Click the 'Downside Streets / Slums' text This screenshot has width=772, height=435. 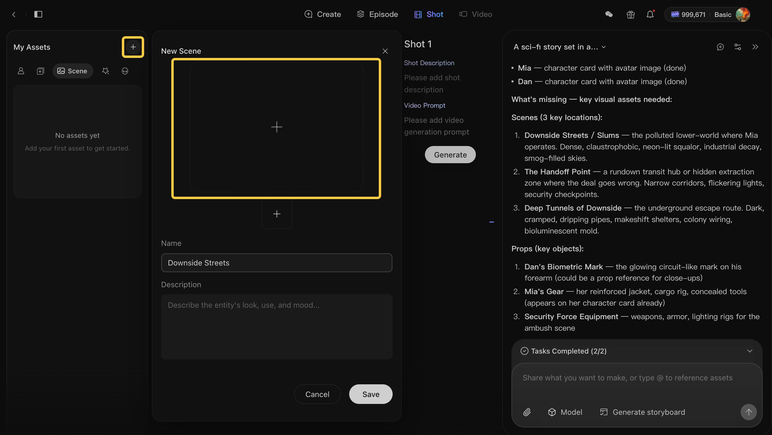(x=571, y=135)
